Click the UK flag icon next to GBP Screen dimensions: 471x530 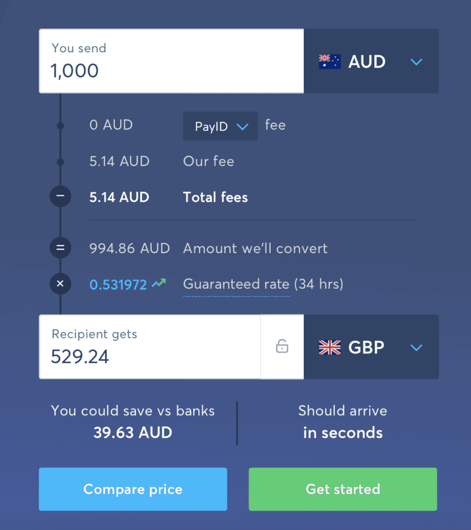coord(330,347)
